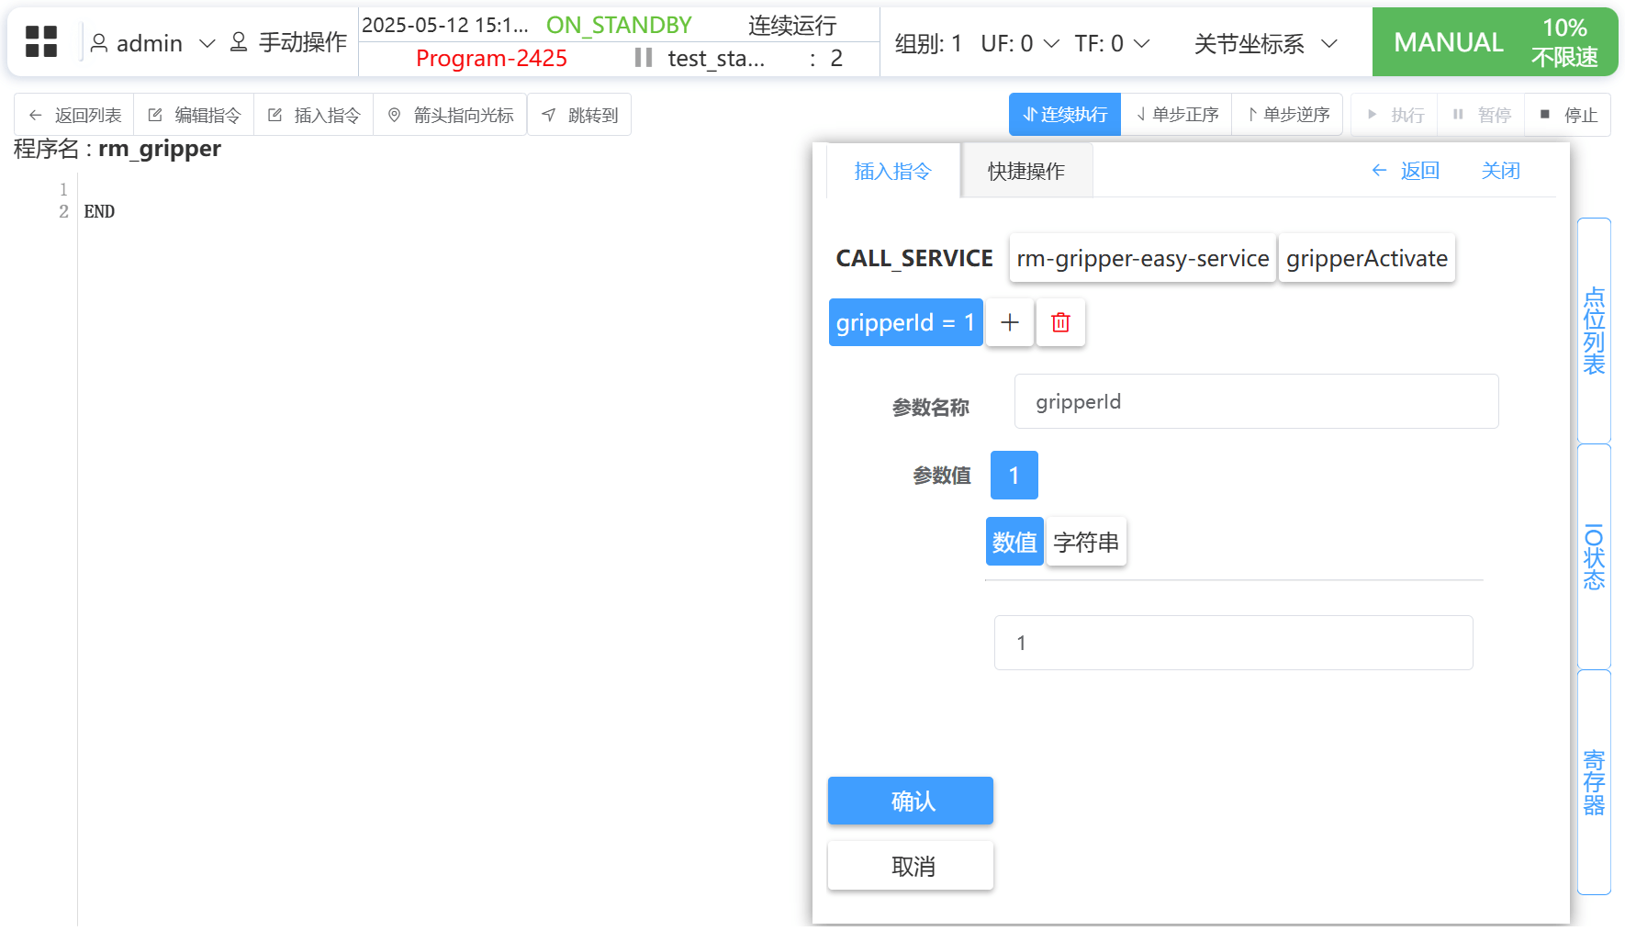Click the 参数名称 gripperId input field
The image size is (1625, 942).
1255,401
